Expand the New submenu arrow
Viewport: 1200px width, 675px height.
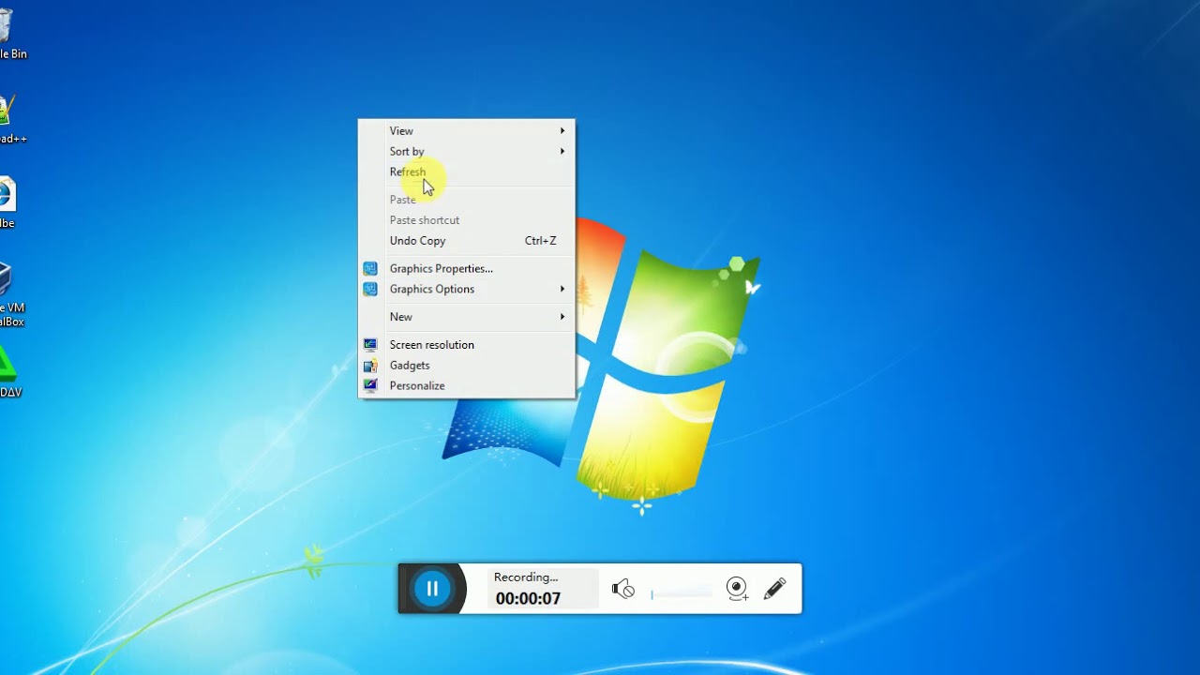562,317
